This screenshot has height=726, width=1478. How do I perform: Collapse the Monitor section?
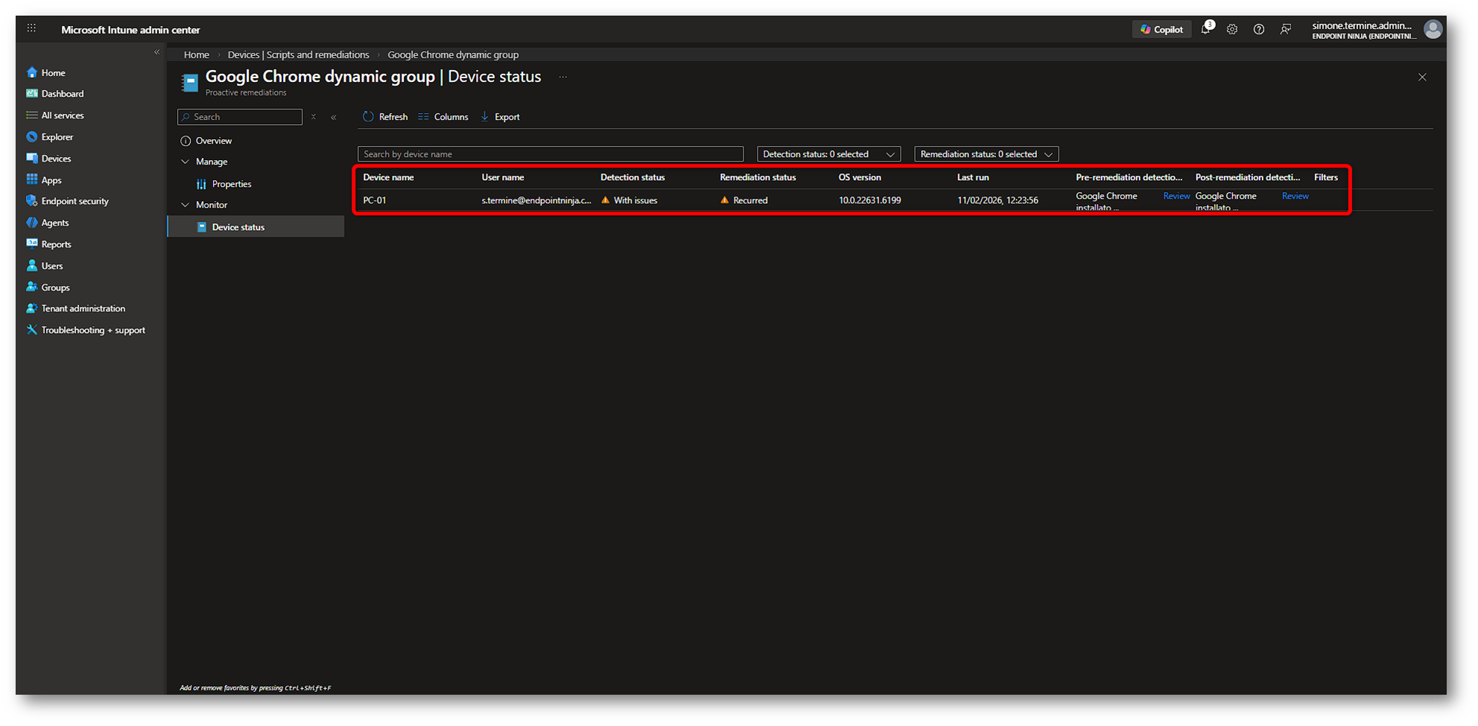[185, 205]
